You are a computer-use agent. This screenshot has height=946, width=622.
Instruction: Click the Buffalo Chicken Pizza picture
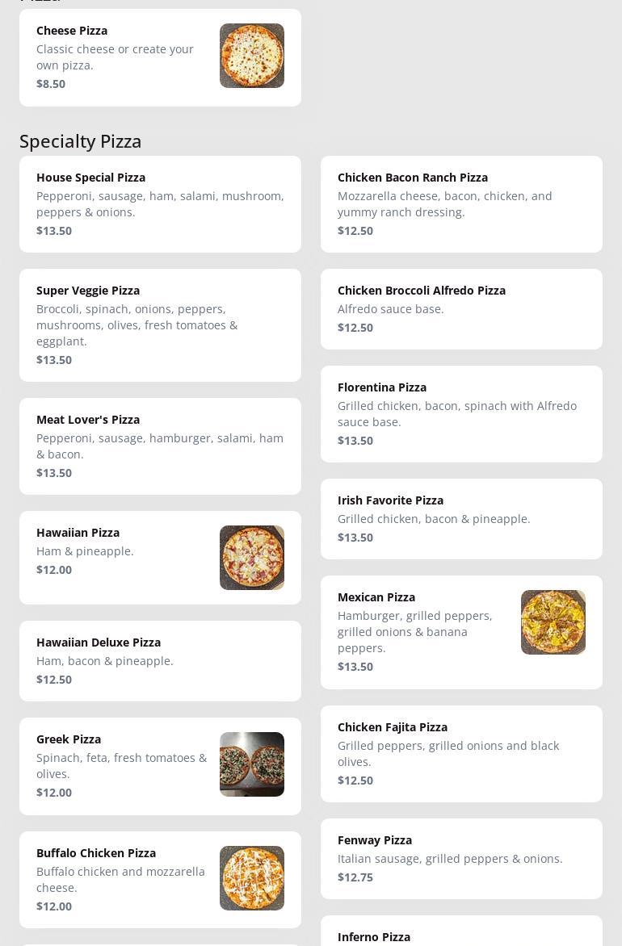click(251, 878)
